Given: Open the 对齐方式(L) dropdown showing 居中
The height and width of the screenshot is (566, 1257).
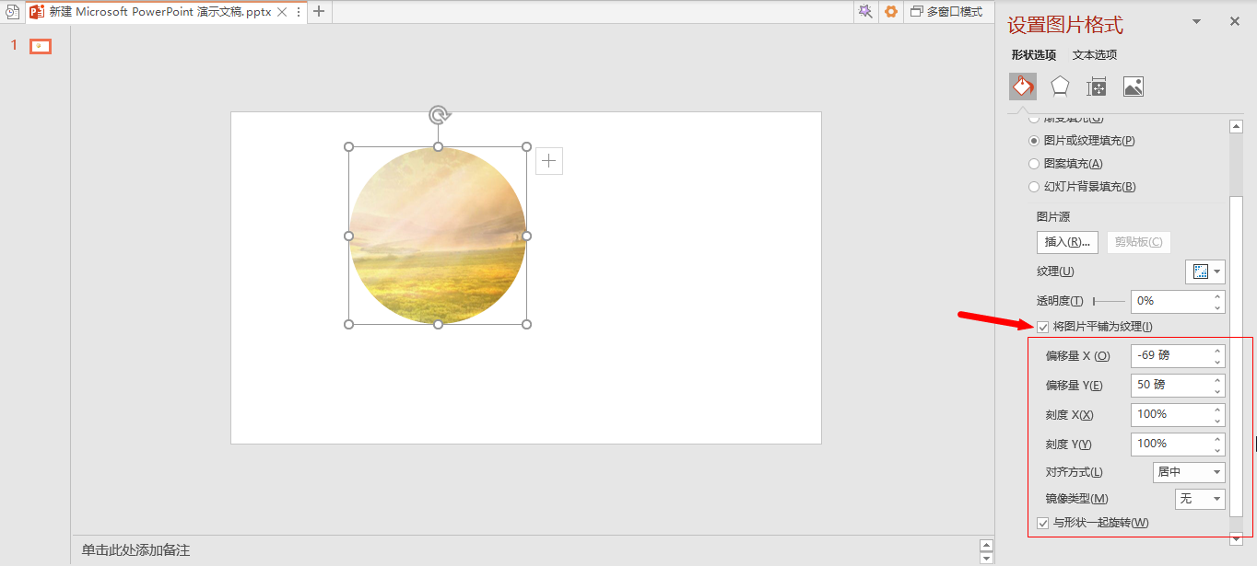Looking at the screenshot, I should click(x=1189, y=472).
